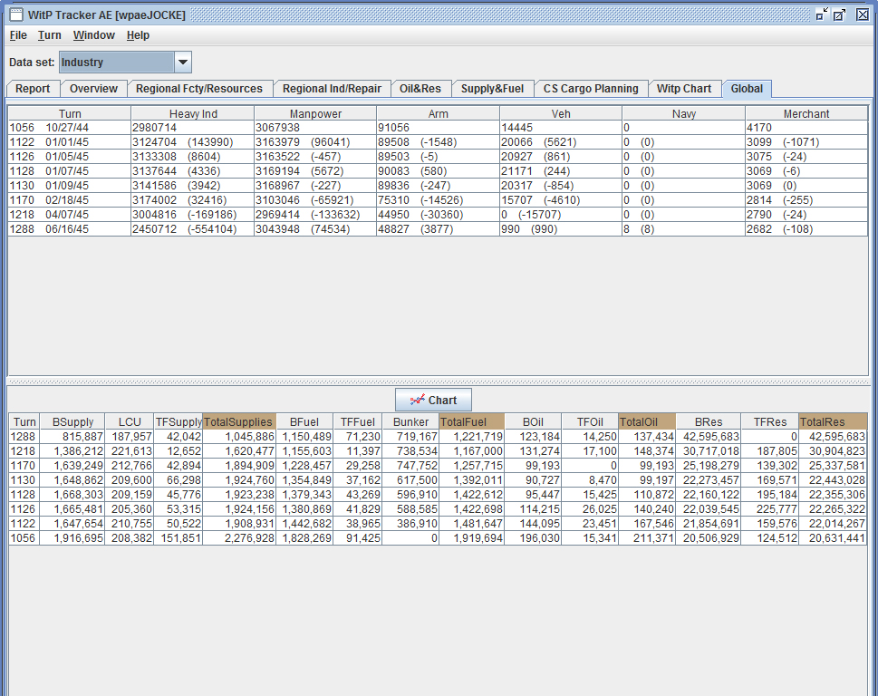Click the TotalFuel highlighted column header
Screen dimensions: 878x696
pos(472,421)
